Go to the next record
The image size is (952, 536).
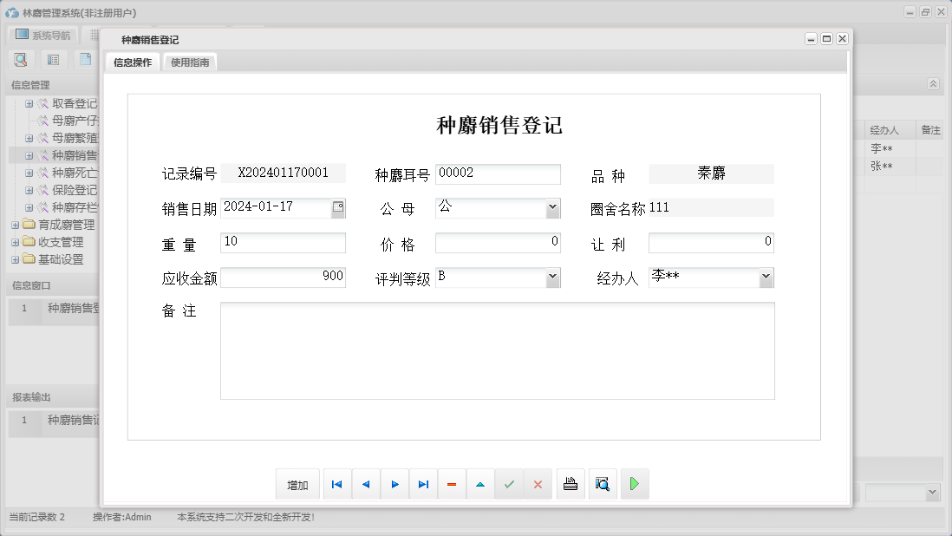(394, 484)
